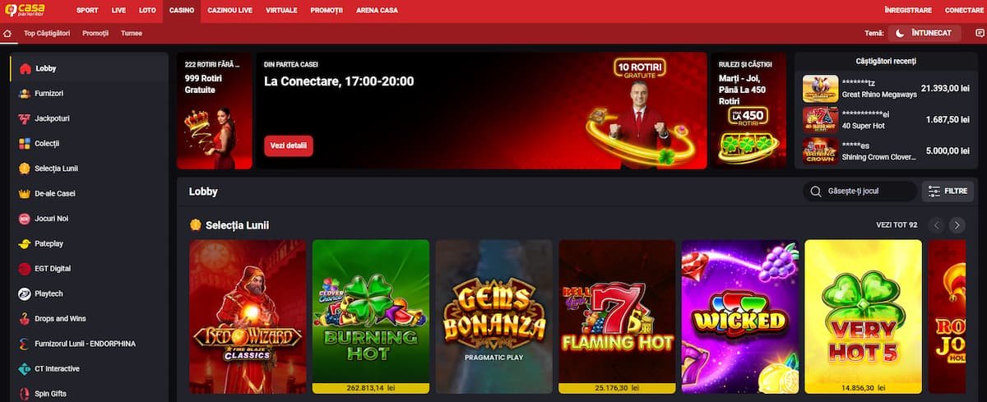Focus the Găsește-ți jocul search field

click(x=860, y=191)
